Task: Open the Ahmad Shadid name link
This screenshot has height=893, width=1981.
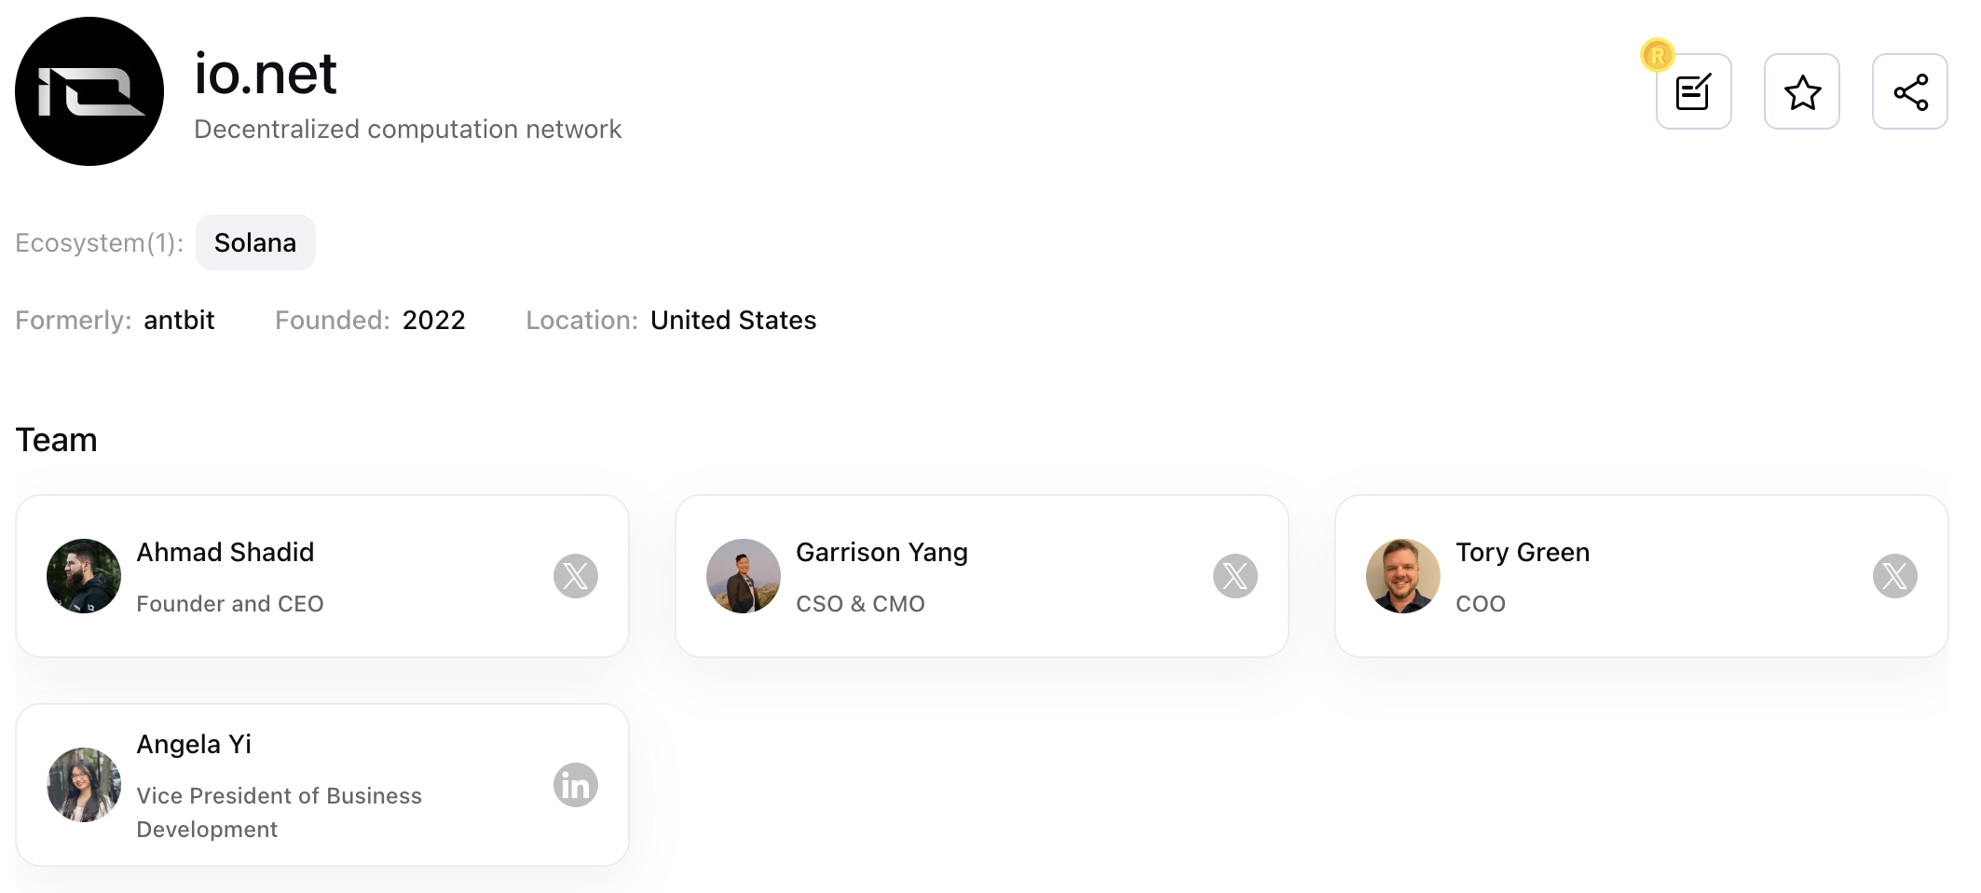Action: click(225, 552)
